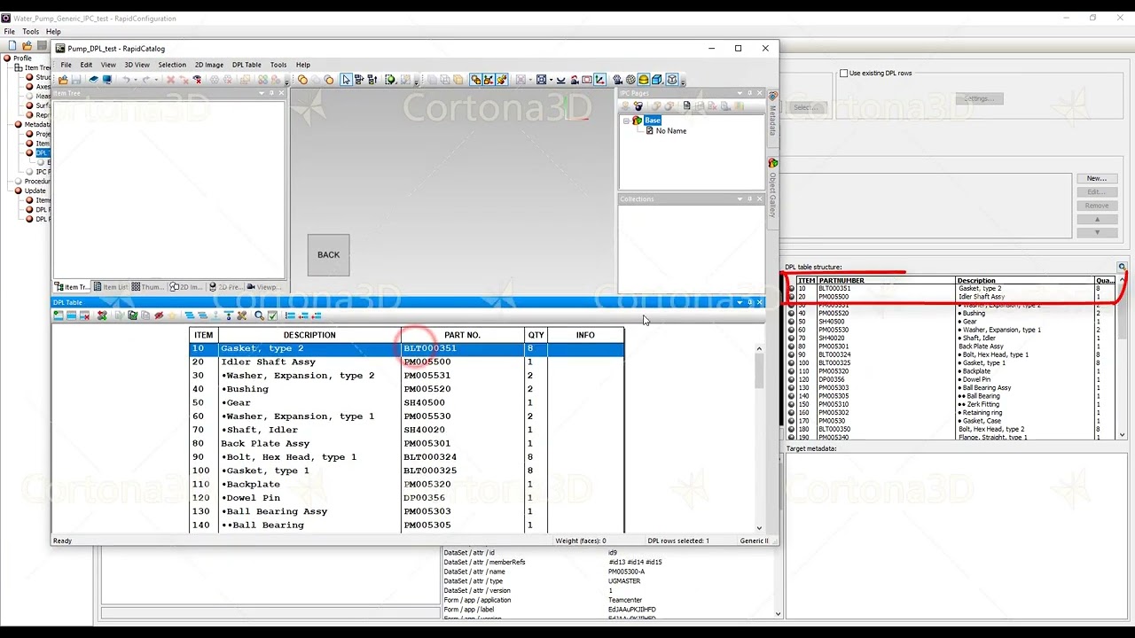The width and height of the screenshot is (1135, 638).
Task: Pin the Item Tree panel
Action: [x=271, y=93]
